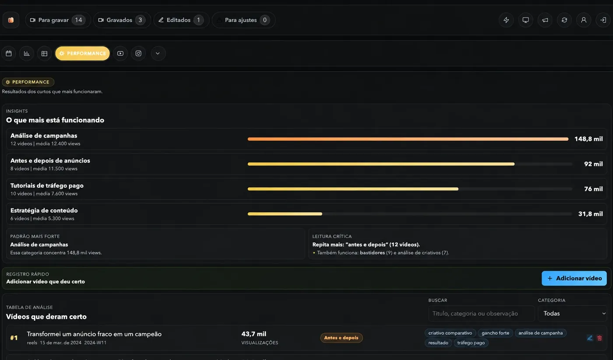613x360 pixels.
Task: Click the orange app logo icon
Action: 11,20
